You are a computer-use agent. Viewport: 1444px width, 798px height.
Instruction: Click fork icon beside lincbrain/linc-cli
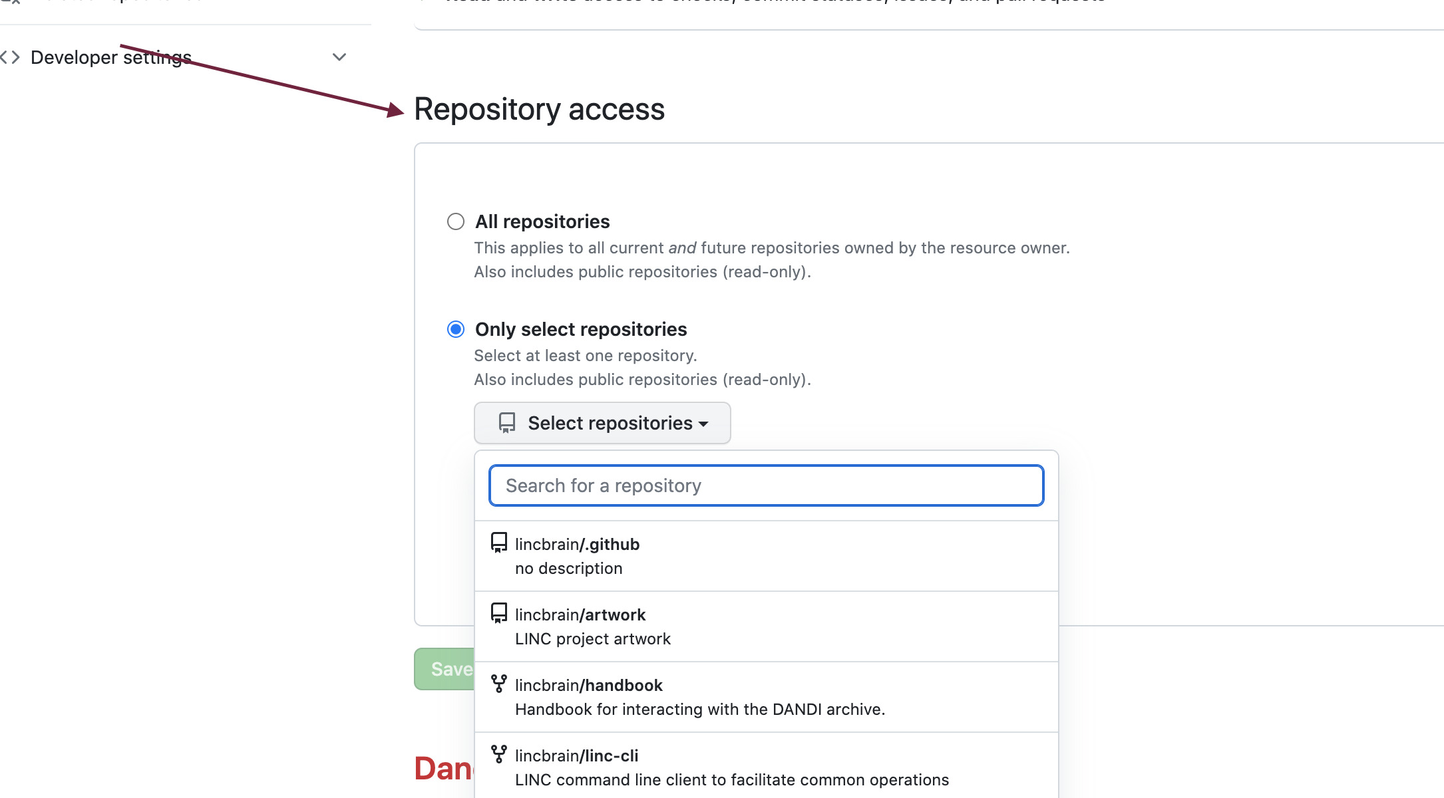(x=498, y=754)
